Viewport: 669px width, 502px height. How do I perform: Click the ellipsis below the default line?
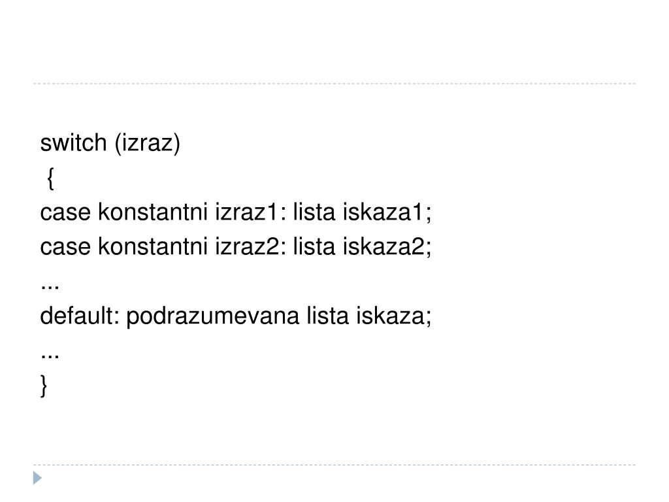(50, 357)
